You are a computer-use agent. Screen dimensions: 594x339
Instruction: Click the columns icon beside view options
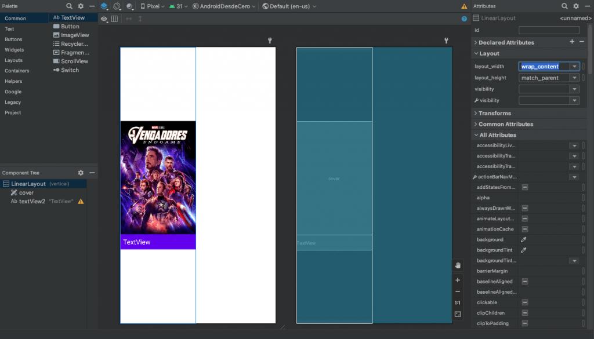pyautogui.click(x=114, y=19)
